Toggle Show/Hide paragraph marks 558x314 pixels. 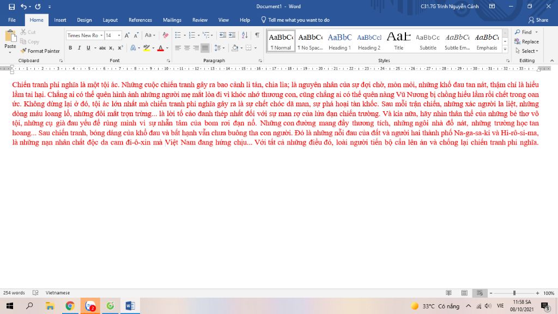[x=257, y=35]
